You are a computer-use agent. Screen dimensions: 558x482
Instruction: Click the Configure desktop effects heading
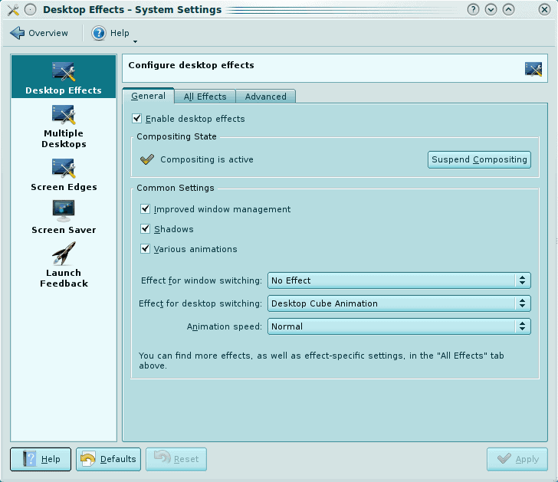(x=191, y=65)
